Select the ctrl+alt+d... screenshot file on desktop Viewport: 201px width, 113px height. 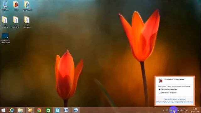[x=5, y=38]
